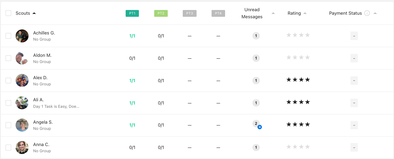The width and height of the screenshot is (394, 159).
Task: Open Angela S. scout name link
Action: tap(43, 122)
